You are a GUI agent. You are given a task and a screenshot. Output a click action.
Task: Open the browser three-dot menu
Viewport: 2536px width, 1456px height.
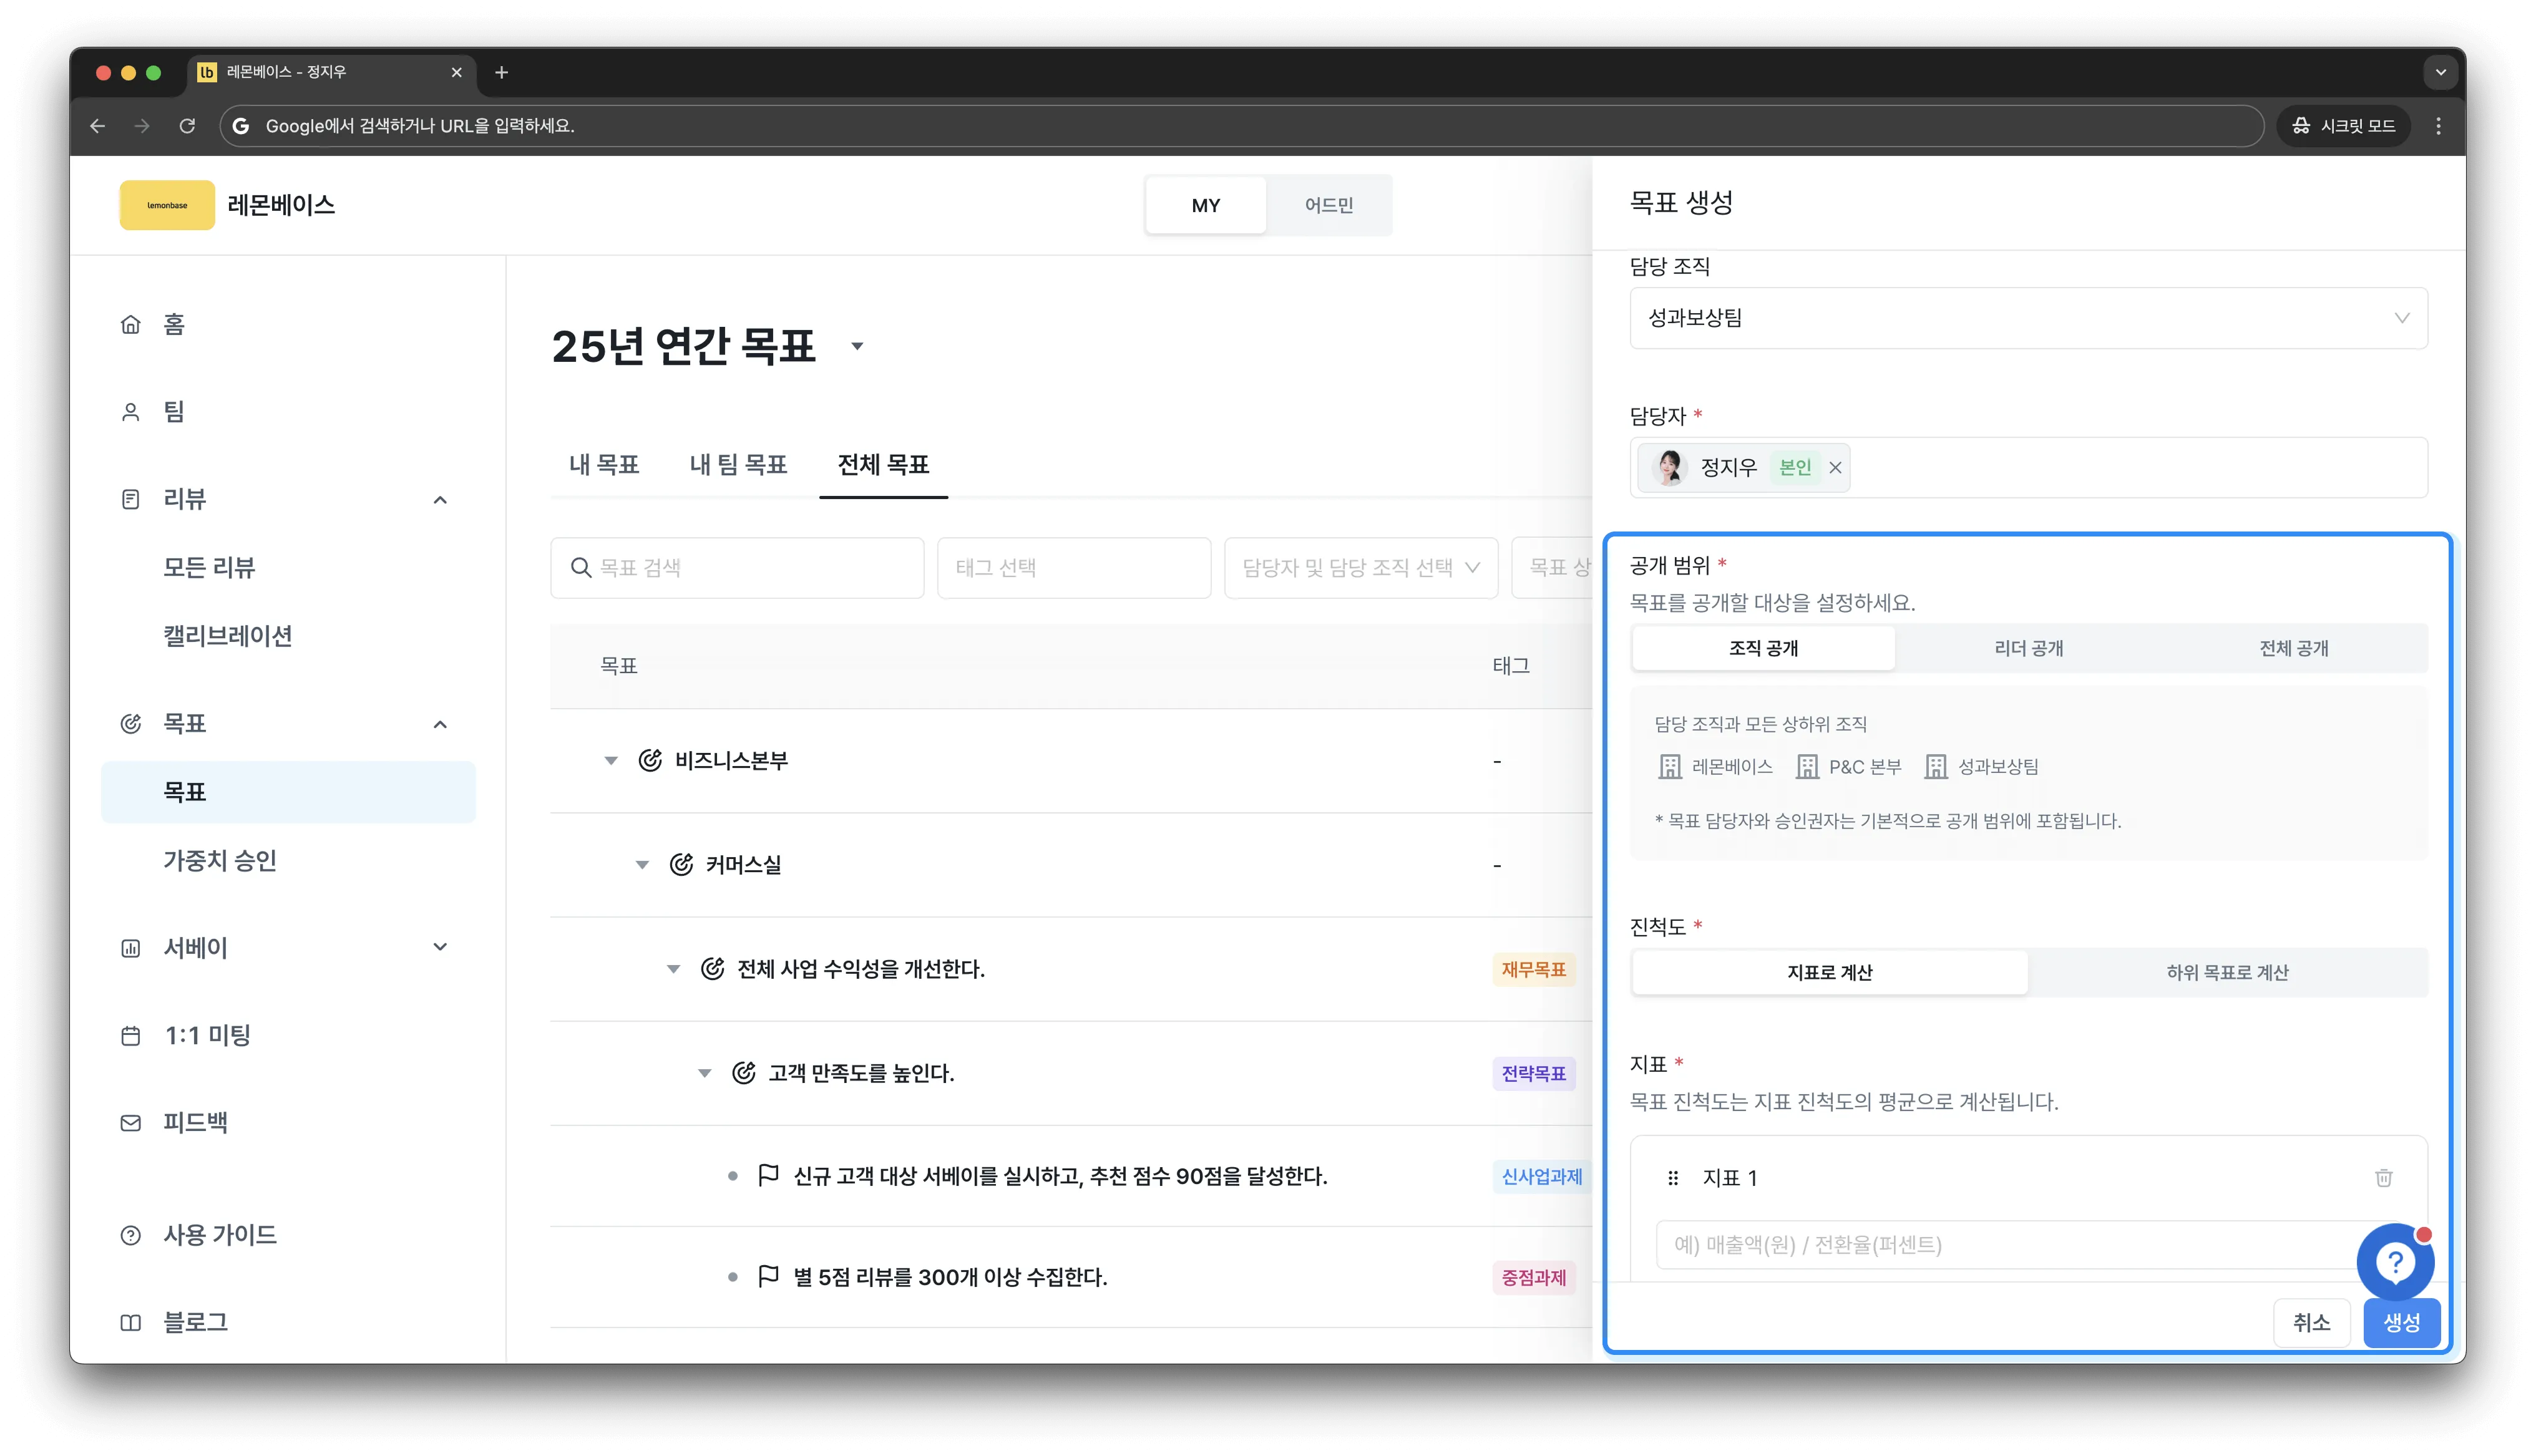(2439, 126)
